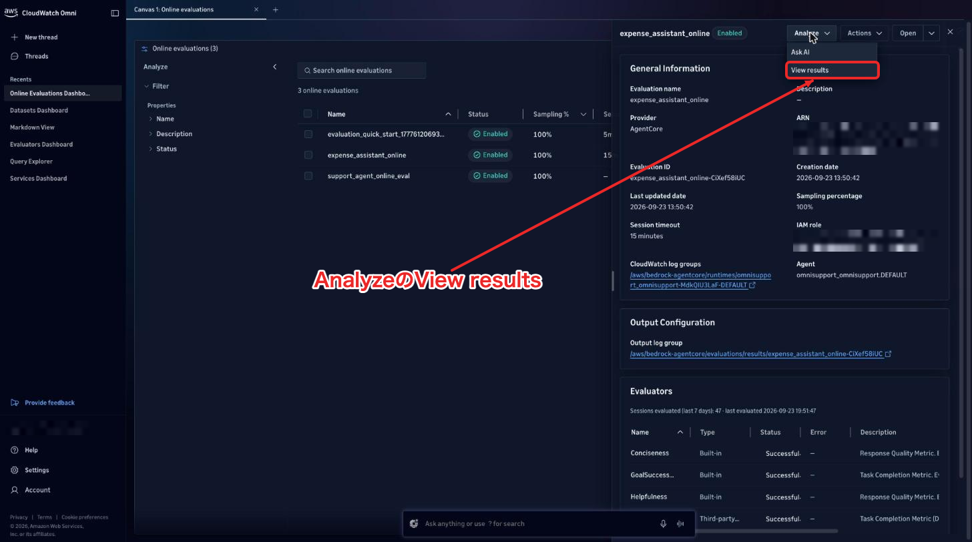This screenshot has width=972, height=542.
Task: Open the Terms link in the footer
Action: (45, 517)
